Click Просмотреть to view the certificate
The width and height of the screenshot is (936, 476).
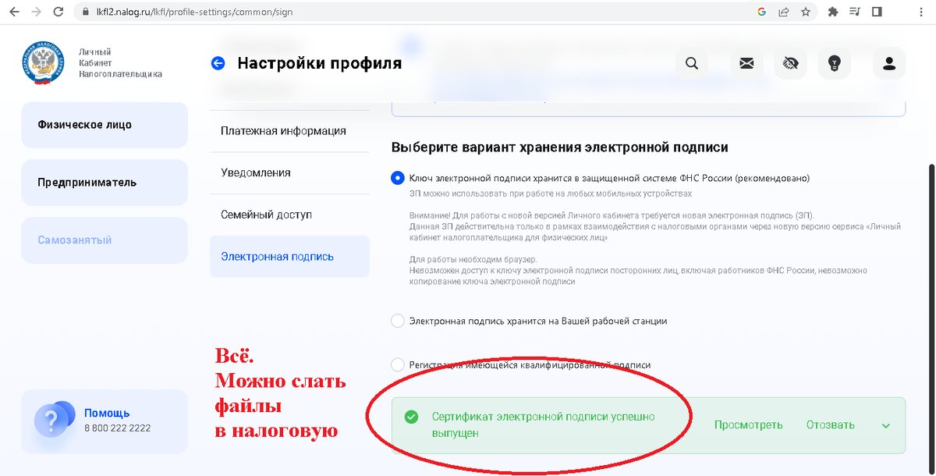748,425
